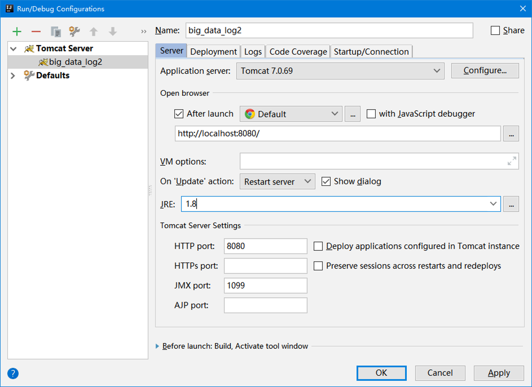Click the Configure... button
Screen dimensions: 532x387
point(485,71)
